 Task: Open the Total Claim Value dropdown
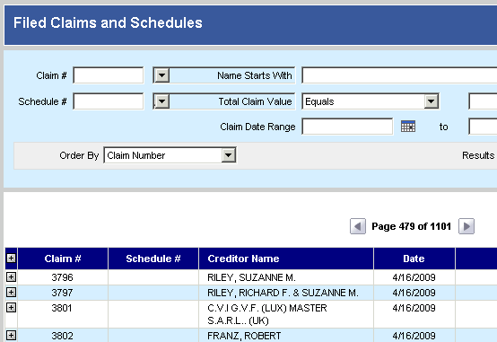(x=162, y=101)
